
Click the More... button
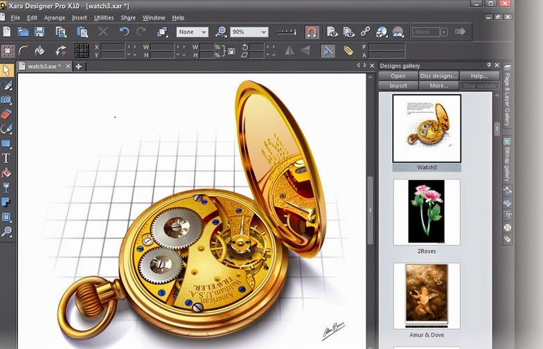tap(439, 86)
